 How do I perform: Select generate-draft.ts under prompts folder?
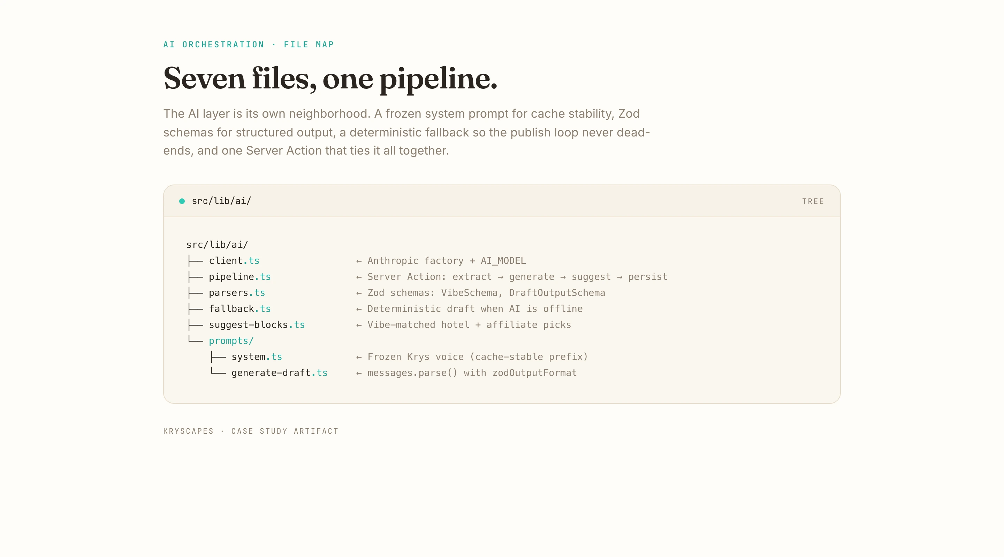point(279,373)
